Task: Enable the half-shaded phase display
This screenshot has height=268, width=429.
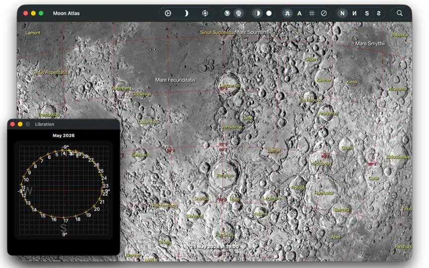Action: click(x=257, y=13)
